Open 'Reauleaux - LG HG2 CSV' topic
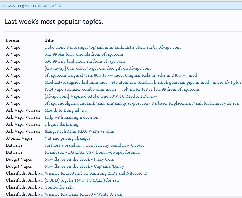 (93, 152)
